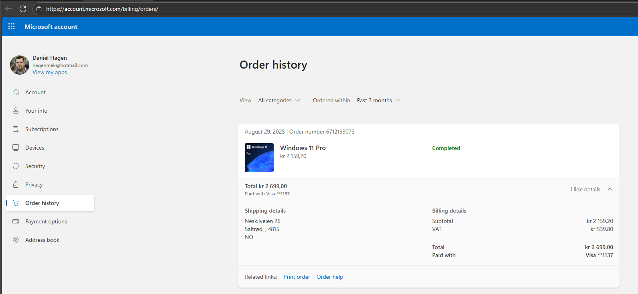Open the Account sidebar item
This screenshot has width=638, height=294.
tap(50, 92)
